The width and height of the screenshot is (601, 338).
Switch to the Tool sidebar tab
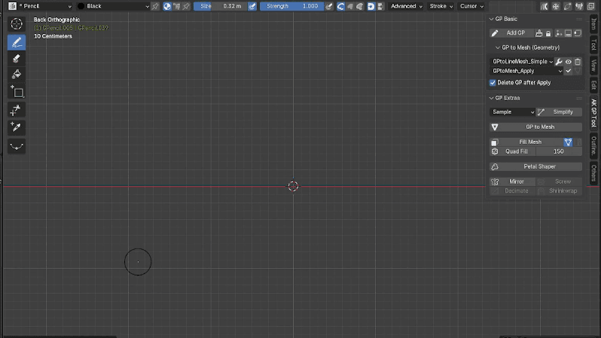point(593,44)
